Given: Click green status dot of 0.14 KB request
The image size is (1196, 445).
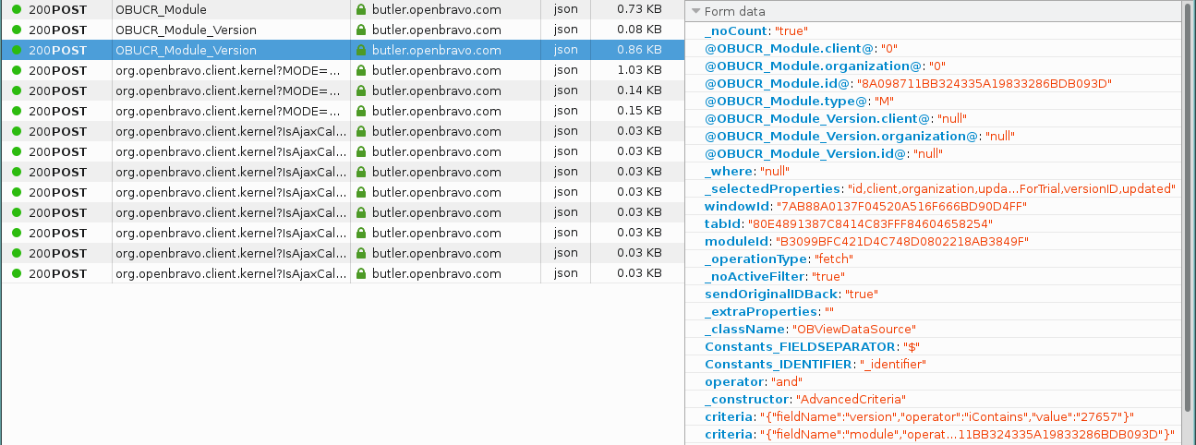Looking at the screenshot, I should click(x=17, y=90).
